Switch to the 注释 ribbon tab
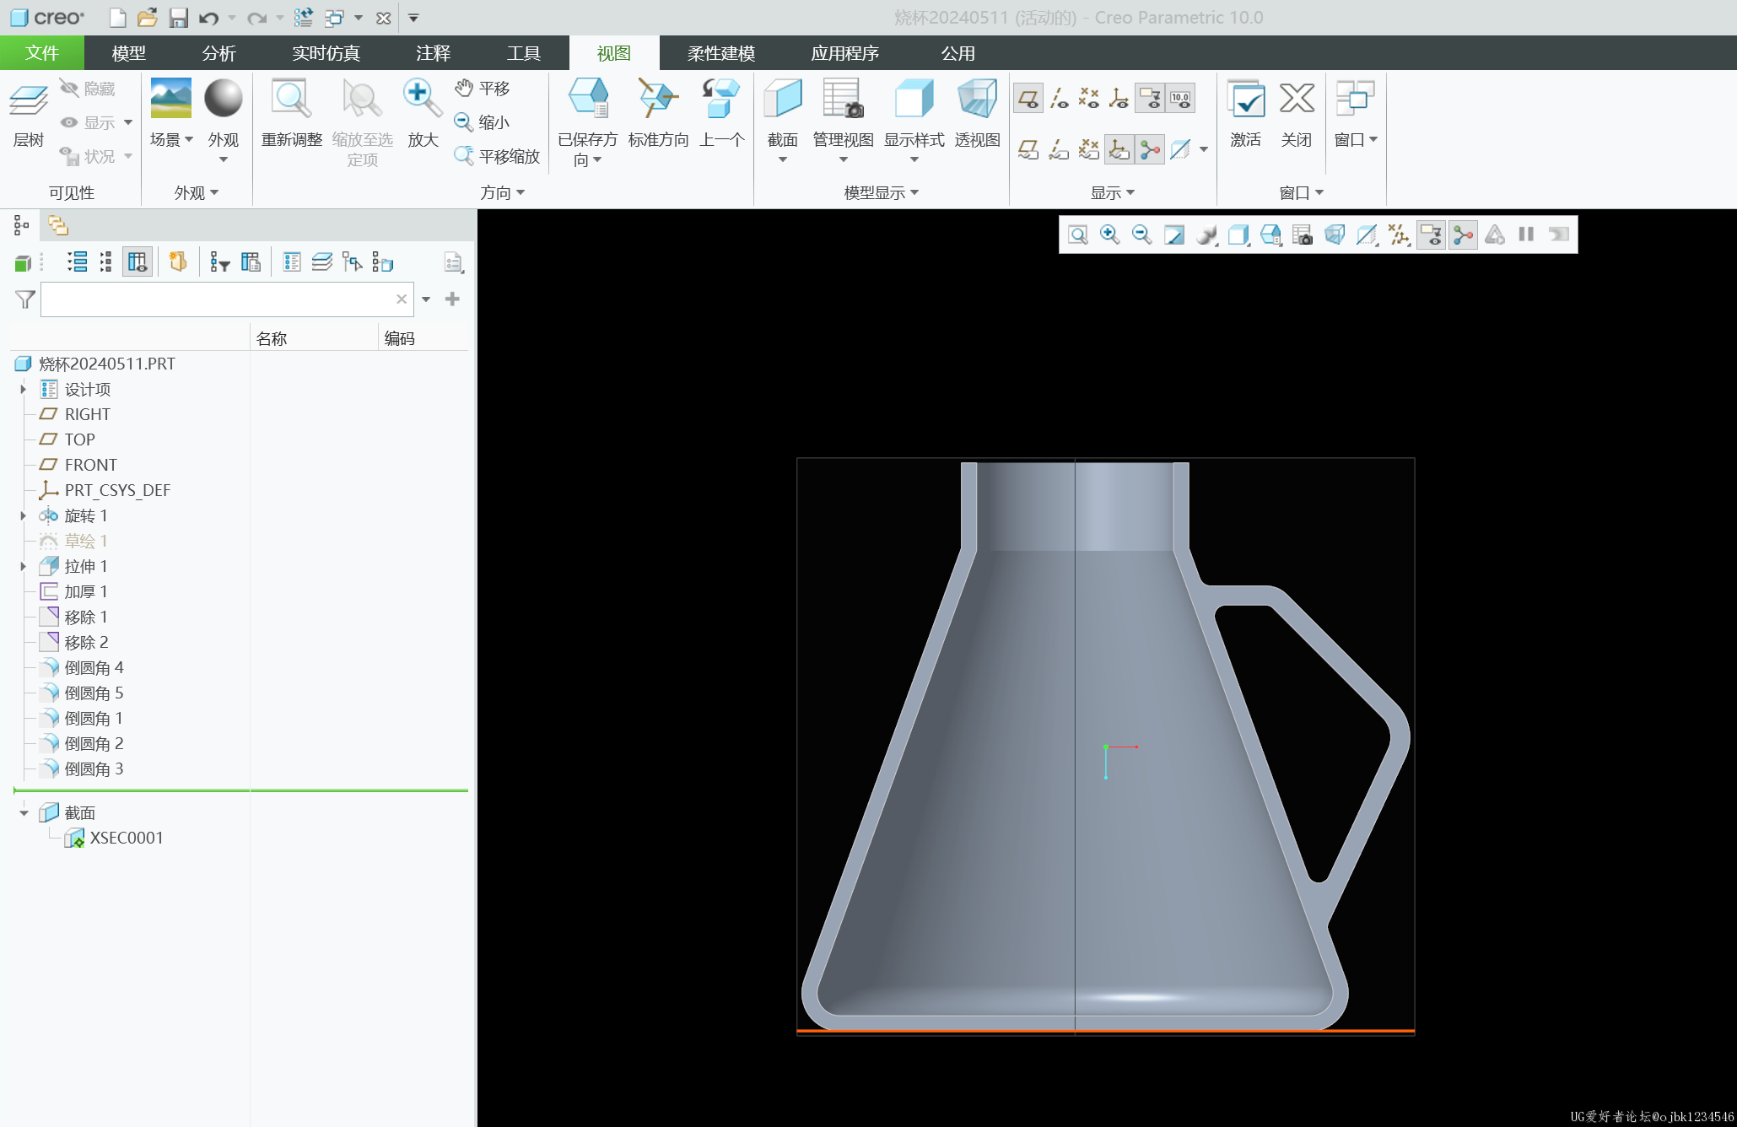 433,53
